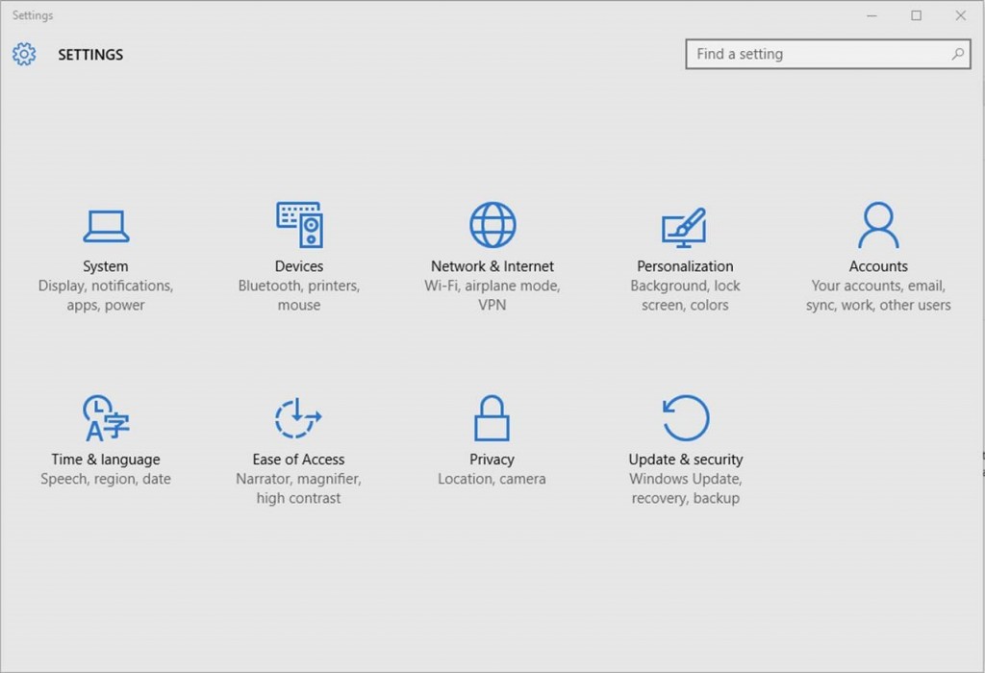This screenshot has width=985, height=673.
Task: Open the Personalization monitor and brush icon
Action: [684, 227]
